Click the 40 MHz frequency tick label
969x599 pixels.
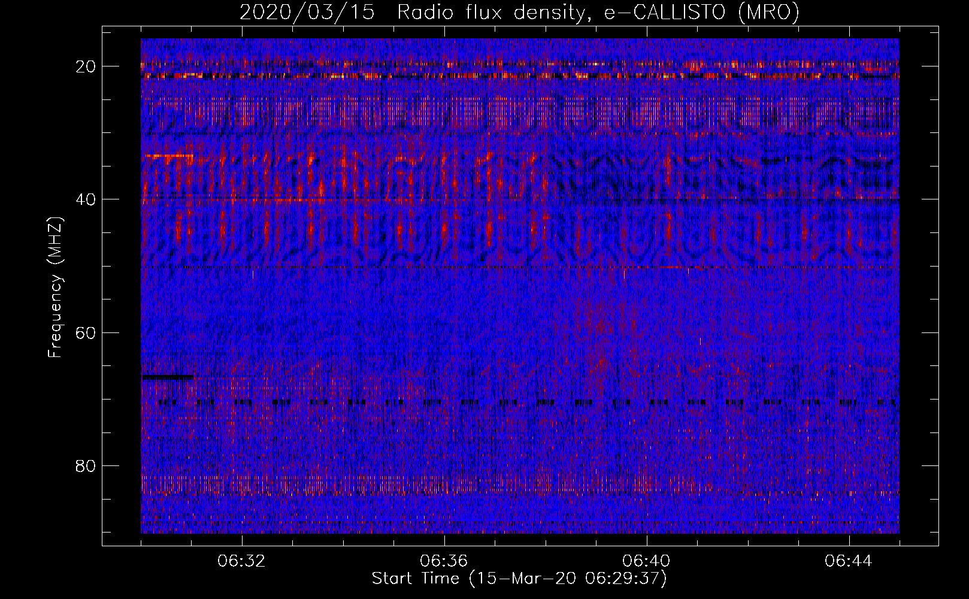[86, 199]
